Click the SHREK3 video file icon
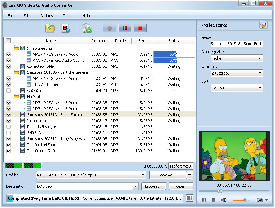The height and width of the screenshot is (208, 275). click(x=23, y=133)
